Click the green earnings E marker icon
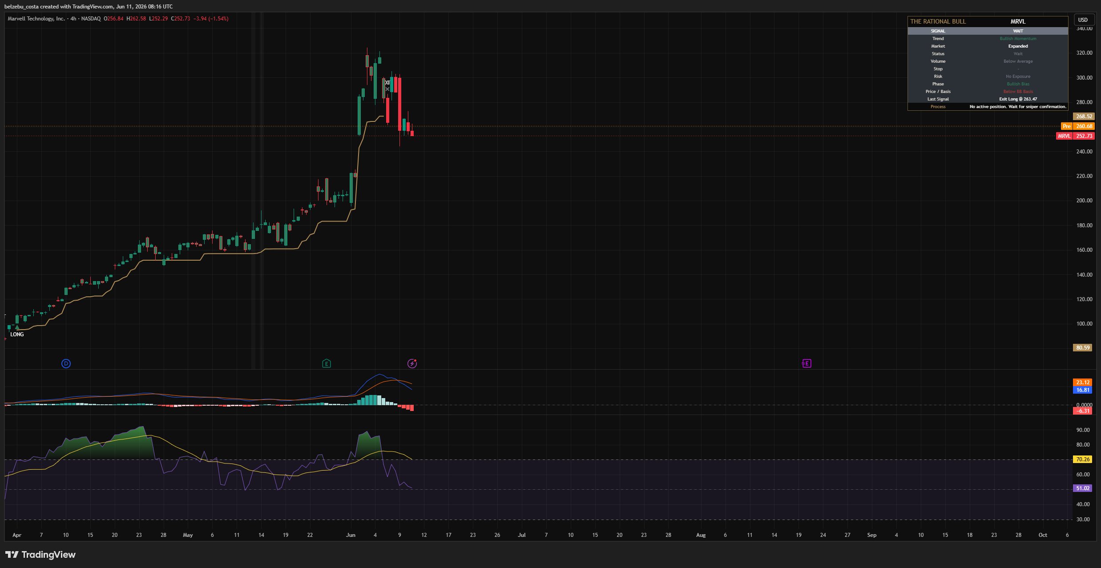Image resolution: width=1101 pixels, height=568 pixels. click(326, 363)
